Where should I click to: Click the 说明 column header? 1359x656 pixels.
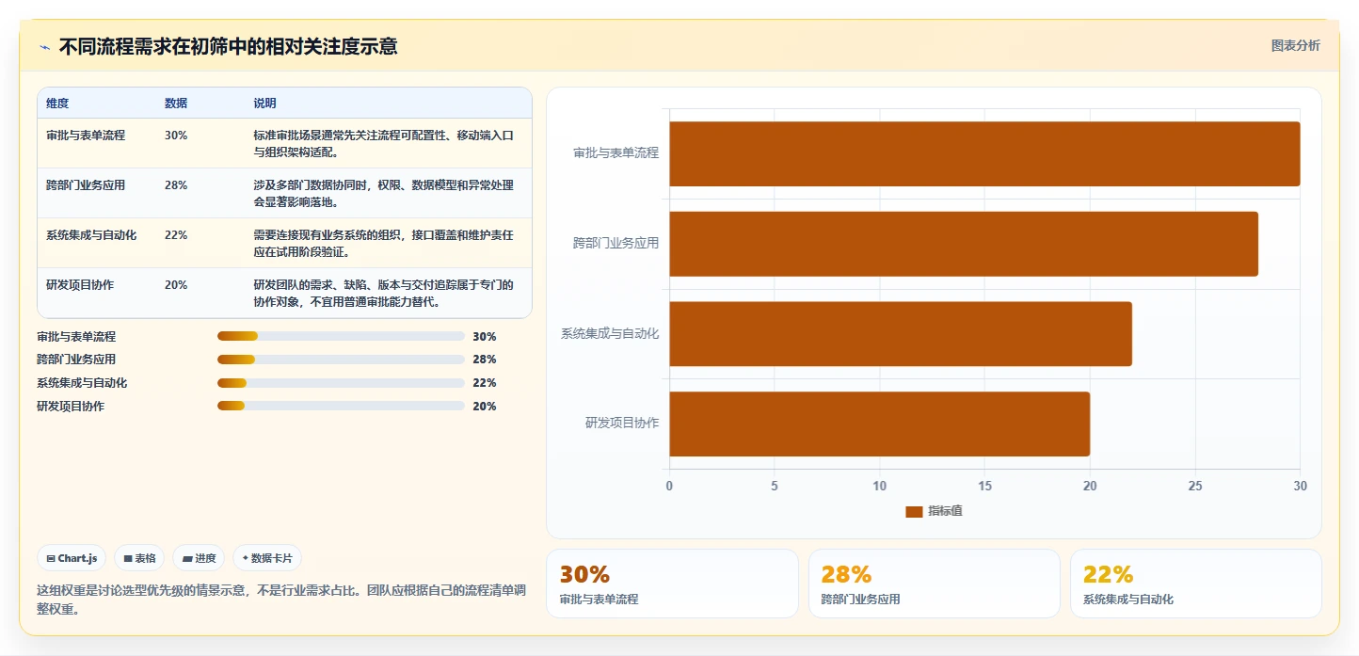[x=264, y=104]
